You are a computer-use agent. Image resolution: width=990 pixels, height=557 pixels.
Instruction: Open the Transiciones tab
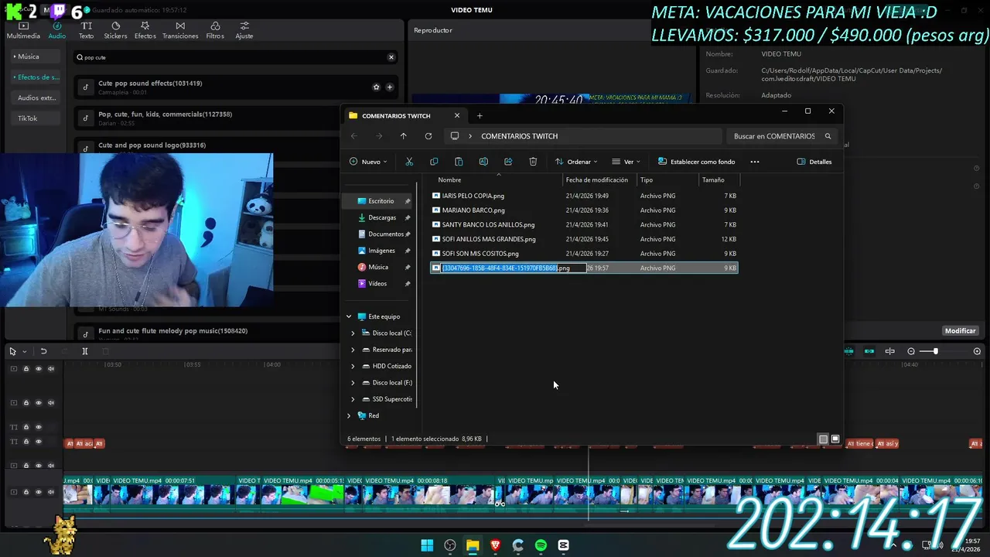coord(180,31)
